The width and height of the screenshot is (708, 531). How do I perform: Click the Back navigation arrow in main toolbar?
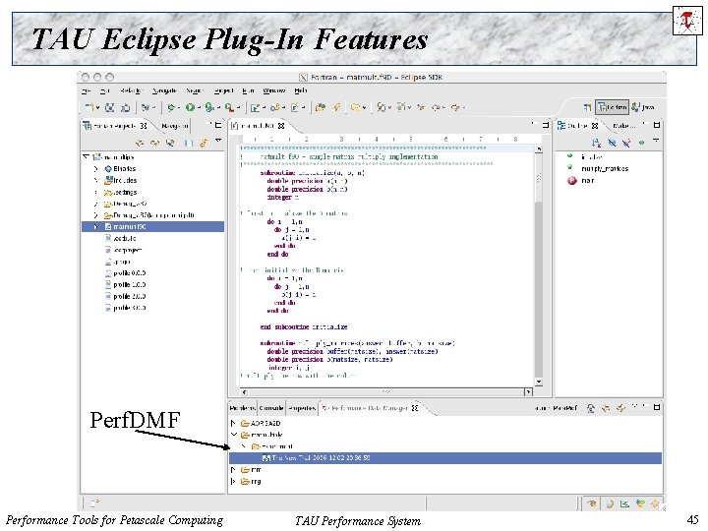436,107
